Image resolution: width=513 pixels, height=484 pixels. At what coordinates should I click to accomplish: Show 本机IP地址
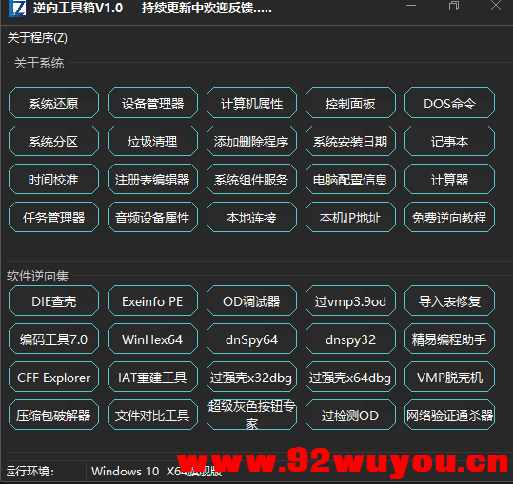pos(350,218)
